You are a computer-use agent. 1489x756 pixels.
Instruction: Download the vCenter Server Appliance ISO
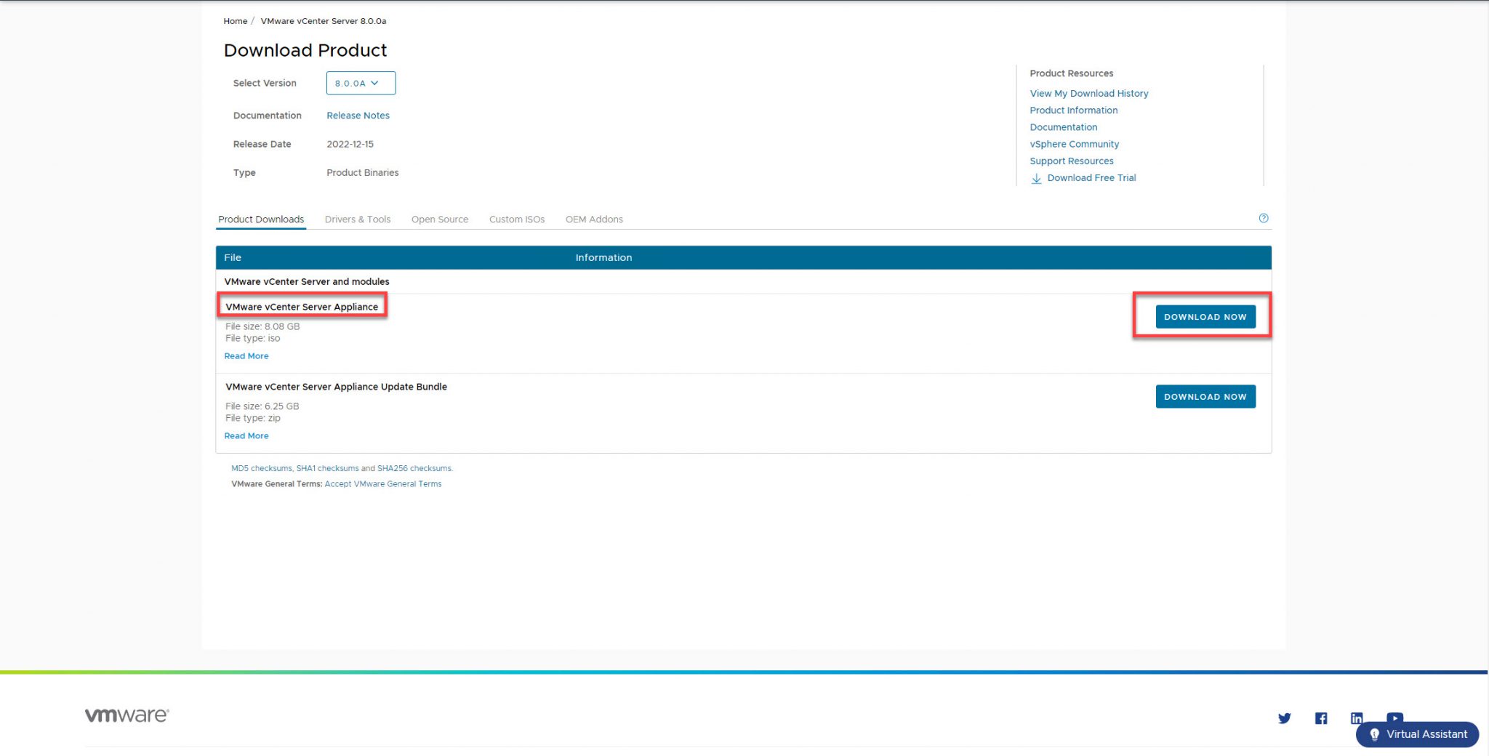tap(1205, 316)
